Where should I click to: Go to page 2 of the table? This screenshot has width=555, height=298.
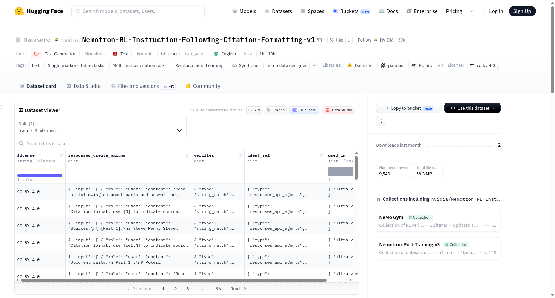point(176,289)
